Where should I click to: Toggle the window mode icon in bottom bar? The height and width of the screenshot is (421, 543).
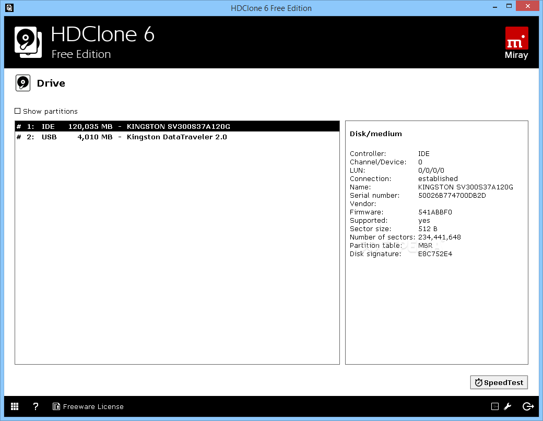pos(495,406)
